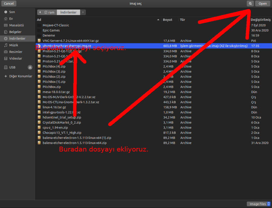Viewport: 272px width, 208px height.
Task: Toggle sort direction arrow in Ad column
Action: (158, 20)
